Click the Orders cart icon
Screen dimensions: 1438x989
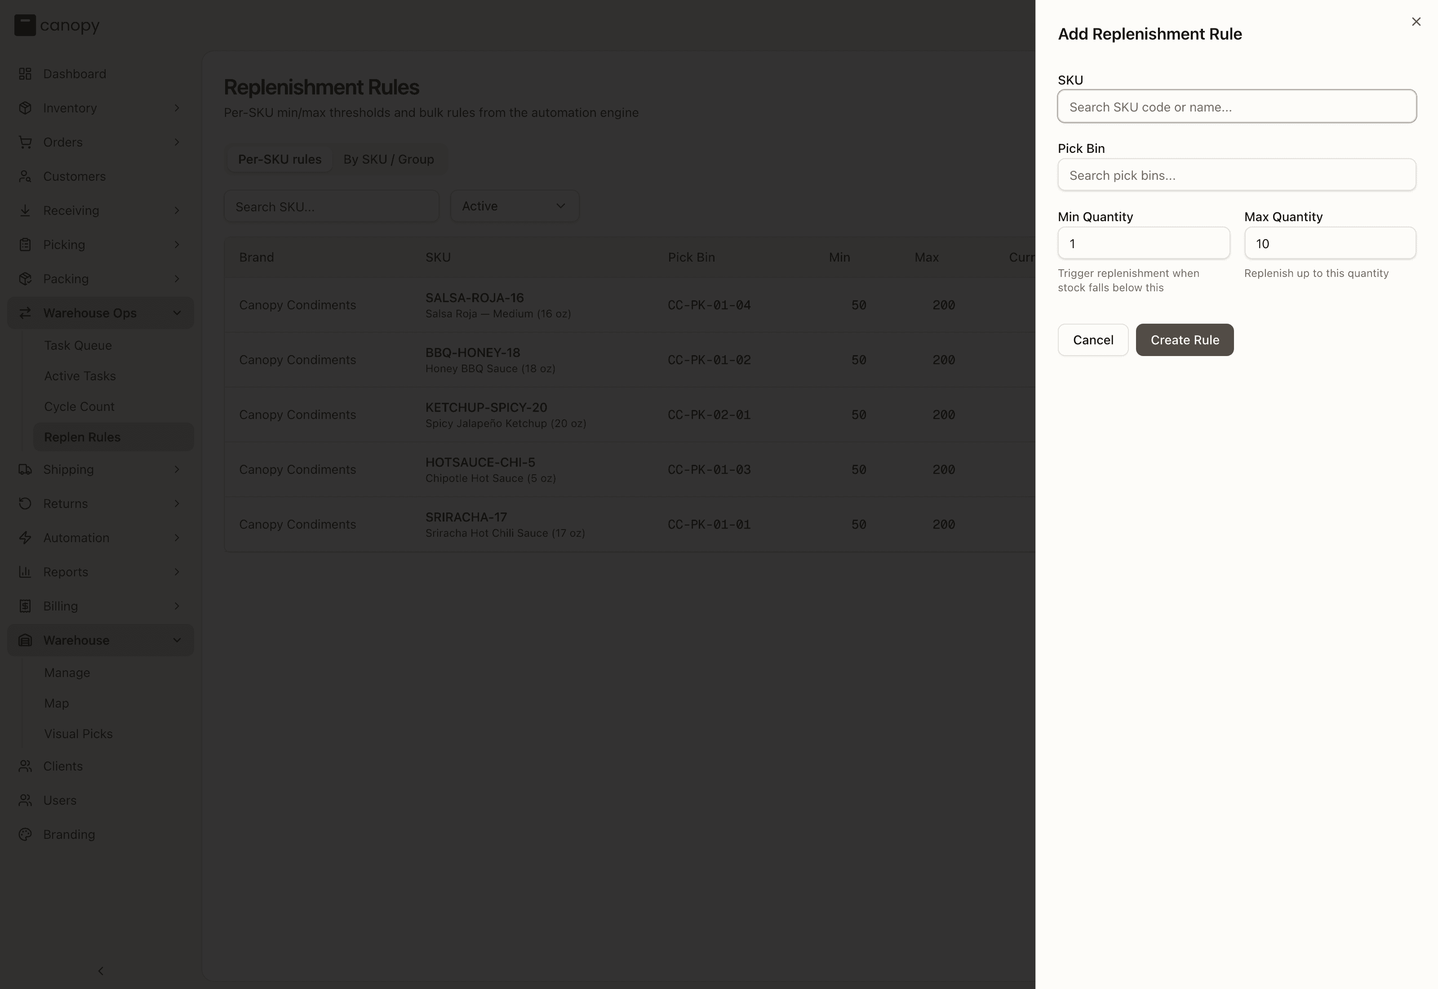click(25, 142)
